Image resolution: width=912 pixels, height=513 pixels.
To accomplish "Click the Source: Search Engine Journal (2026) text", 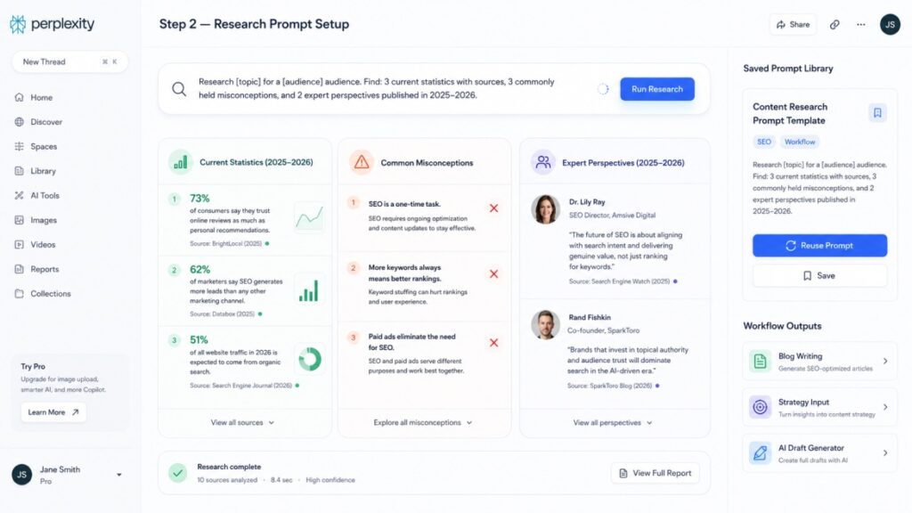I will click(x=240, y=386).
